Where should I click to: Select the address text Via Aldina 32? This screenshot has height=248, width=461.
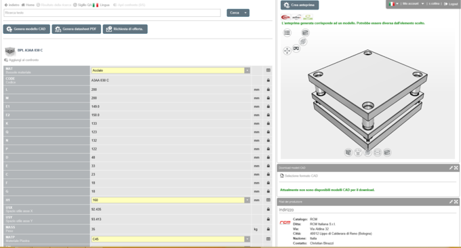(x=319, y=229)
